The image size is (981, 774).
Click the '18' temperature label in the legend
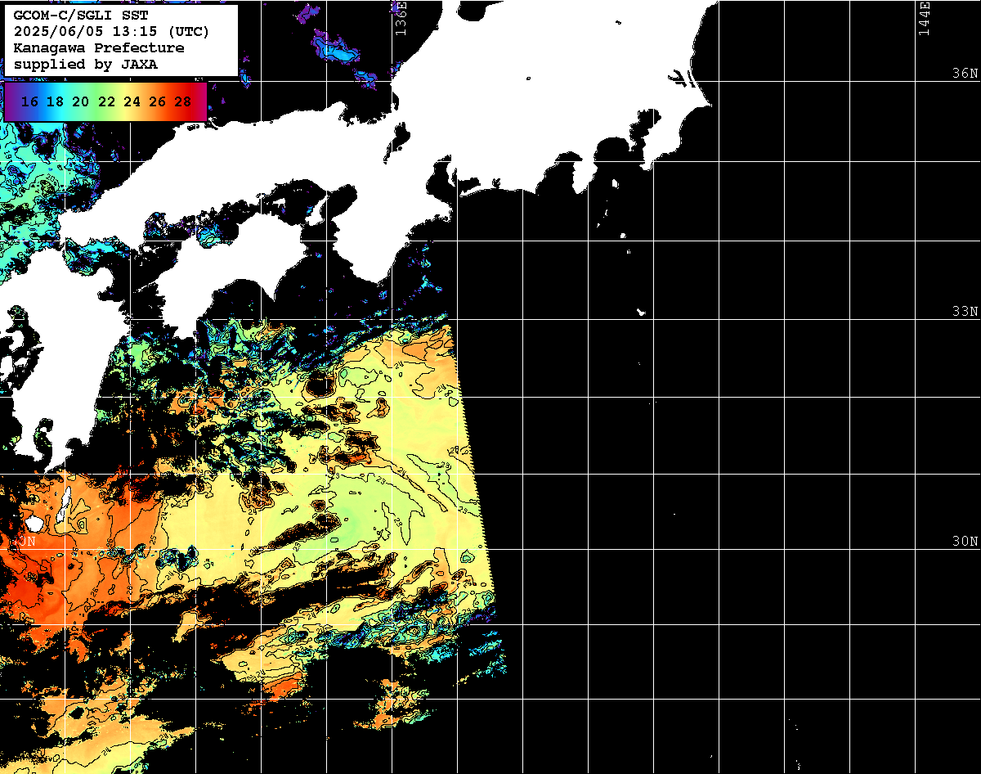(55, 101)
